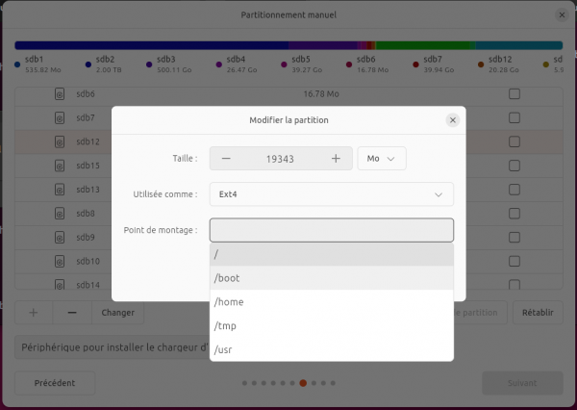The image size is (577, 410).
Task: Click the sdb5 39.27 Go legend entry
Action: (x=302, y=64)
